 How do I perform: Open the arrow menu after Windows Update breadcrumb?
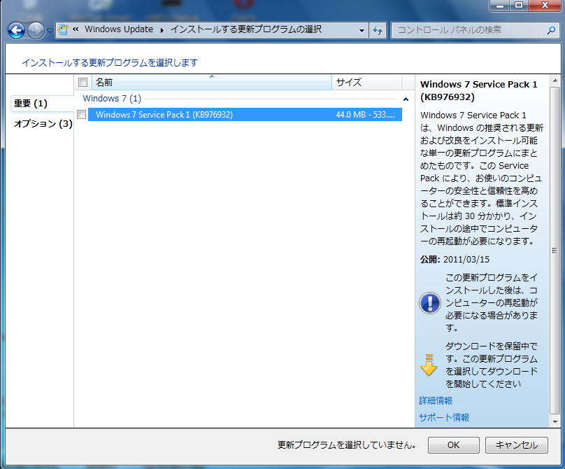tap(162, 30)
